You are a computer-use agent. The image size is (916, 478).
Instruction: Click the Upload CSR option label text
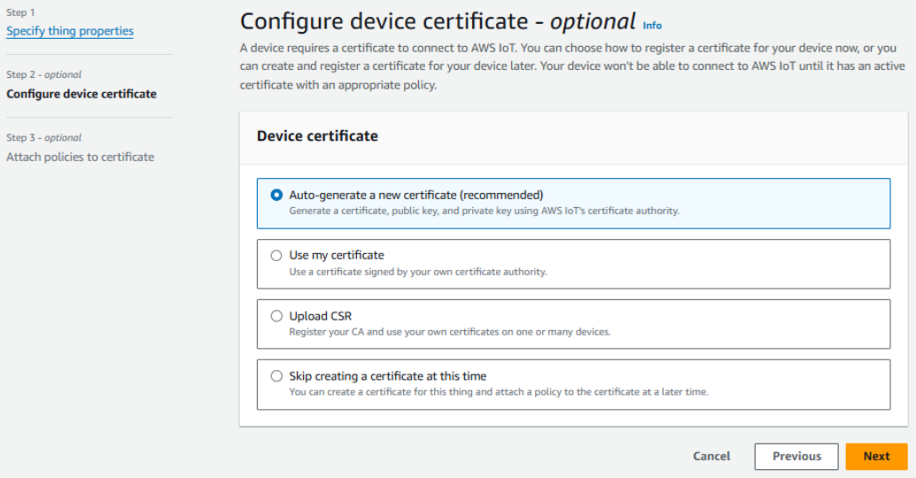[321, 315]
